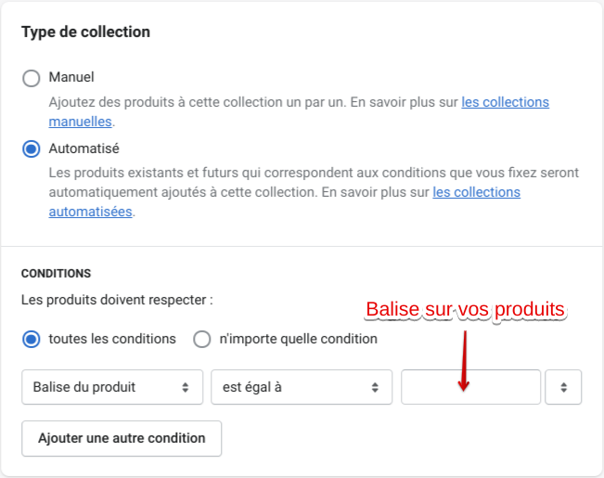Choose the "toutes les conditions" radio option
Screen dimensions: 604x478
click(x=32, y=340)
